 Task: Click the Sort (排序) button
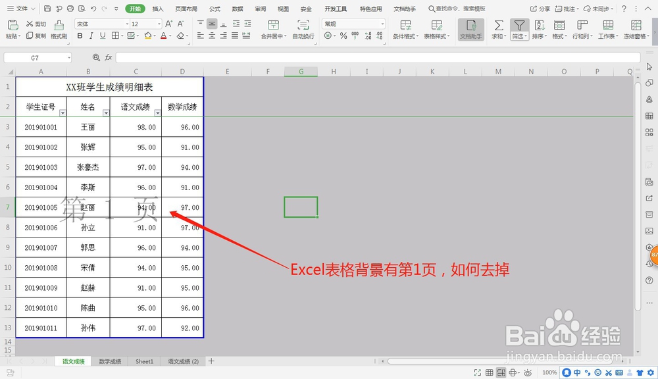point(540,30)
